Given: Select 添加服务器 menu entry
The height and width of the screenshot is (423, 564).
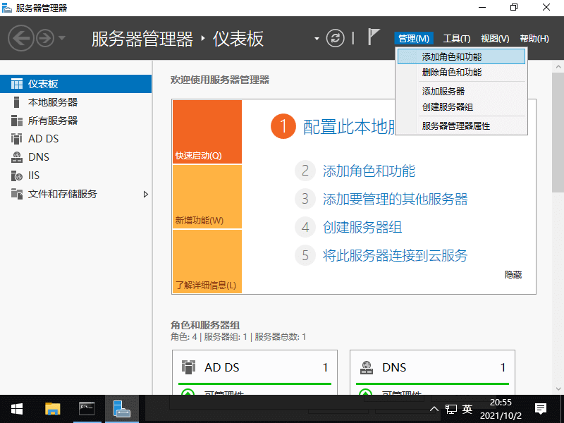Looking at the screenshot, I should (x=461, y=92).
